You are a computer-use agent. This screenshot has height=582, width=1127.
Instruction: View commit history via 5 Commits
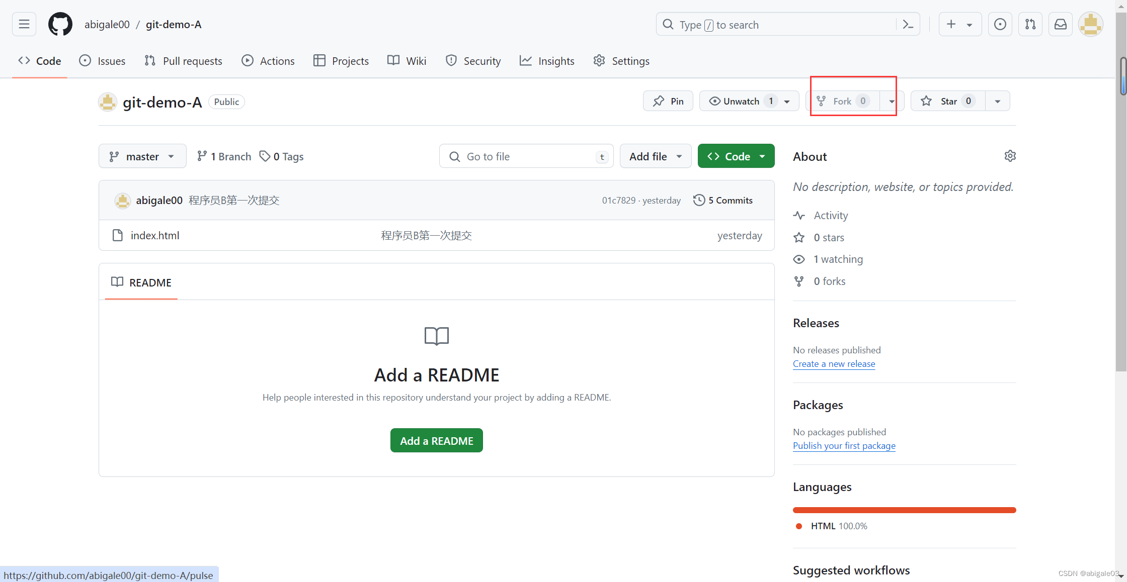(x=723, y=200)
